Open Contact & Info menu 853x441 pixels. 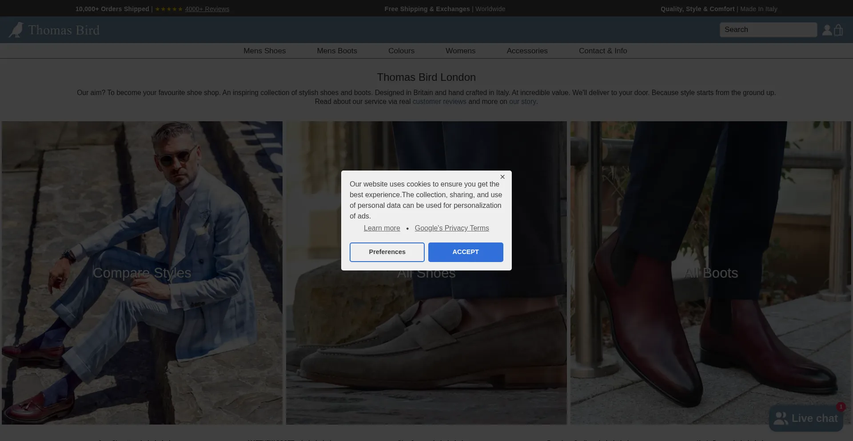click(x=603, y=51)
